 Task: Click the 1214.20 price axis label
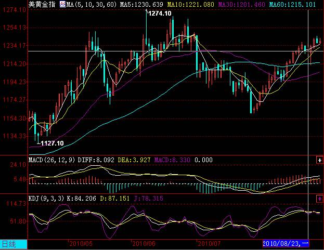pos(15,64)
